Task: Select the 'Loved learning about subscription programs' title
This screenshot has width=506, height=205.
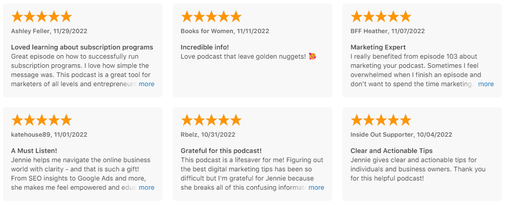Action: [82, 47]
